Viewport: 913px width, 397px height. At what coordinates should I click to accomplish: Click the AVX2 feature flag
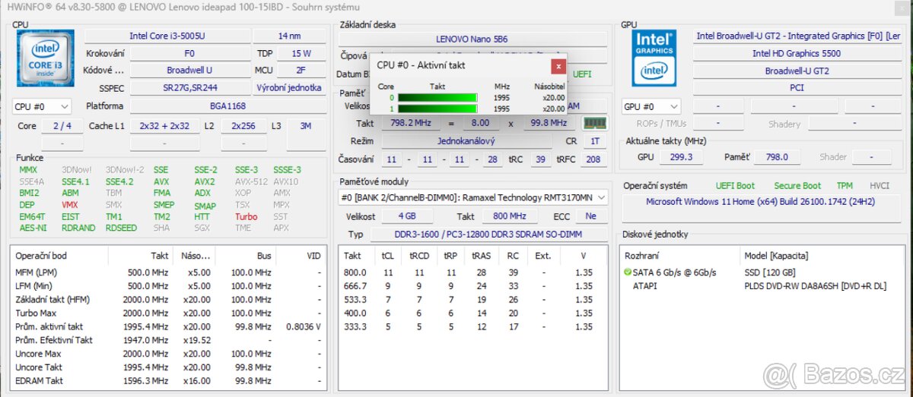click(x=204, y=182)
